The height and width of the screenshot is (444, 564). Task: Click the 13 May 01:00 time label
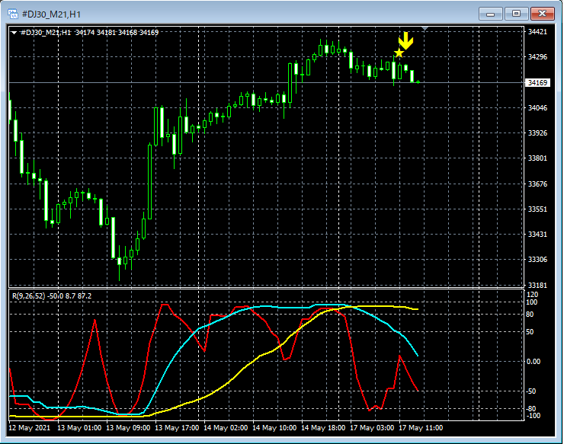(79, 428)
